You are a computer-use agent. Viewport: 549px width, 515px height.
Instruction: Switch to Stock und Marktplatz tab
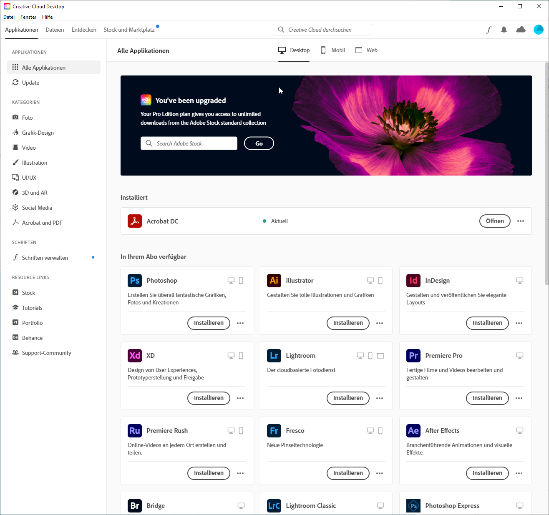coord(129,30)
